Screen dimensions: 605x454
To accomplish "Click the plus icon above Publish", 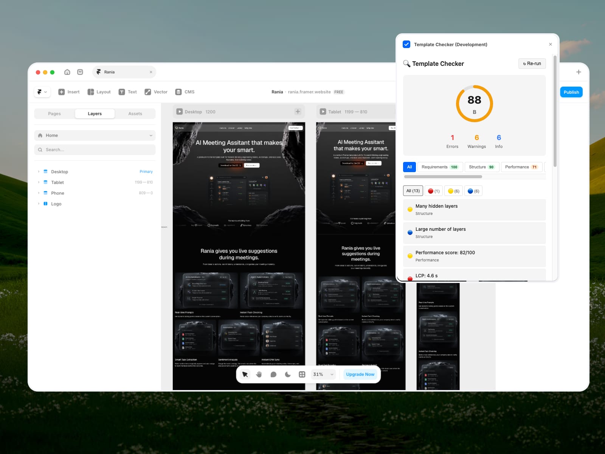I will (579, 72).
